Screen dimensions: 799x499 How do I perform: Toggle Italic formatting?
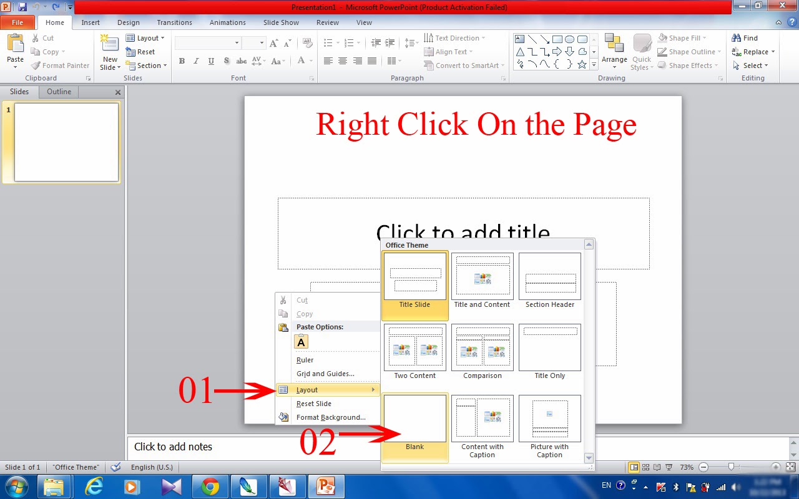[x=196, y=61]
